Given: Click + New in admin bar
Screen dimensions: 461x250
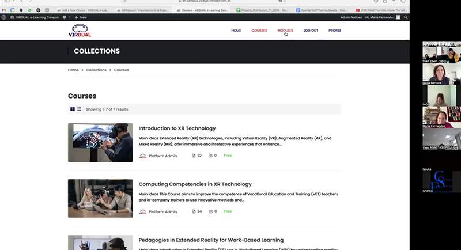Looking at the screenshot, I should pyautogui.click(x=80, y=17).
